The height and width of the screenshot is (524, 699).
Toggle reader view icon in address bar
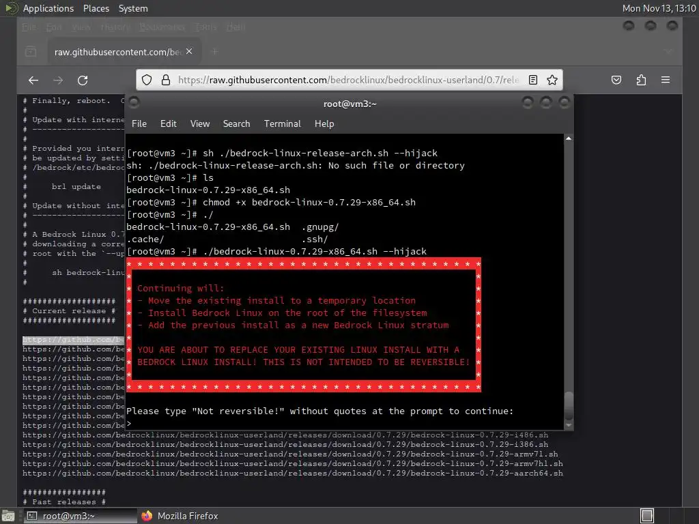click(x=532, y=81)
